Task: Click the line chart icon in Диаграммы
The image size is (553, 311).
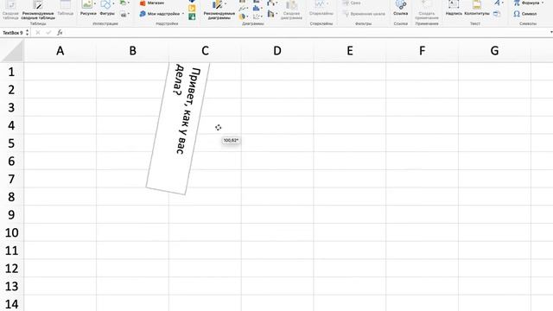Action: coord(242,9)
